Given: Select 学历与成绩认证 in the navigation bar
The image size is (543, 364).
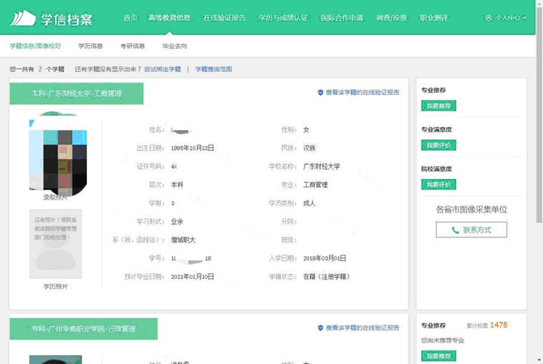Looking at the screenshot, I should coord(283,17).
